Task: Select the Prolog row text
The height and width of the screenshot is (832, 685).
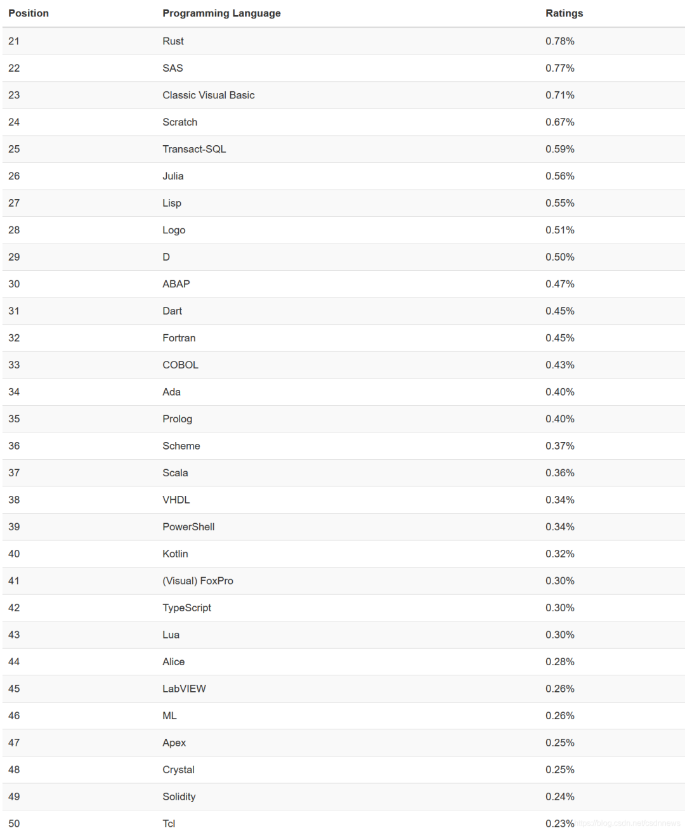Action: (x=177, y=419)
